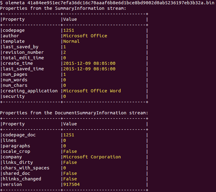216x192 pixels.
Task: Click the SummaryInformation stream heading line
Action: tap(64, 8)
